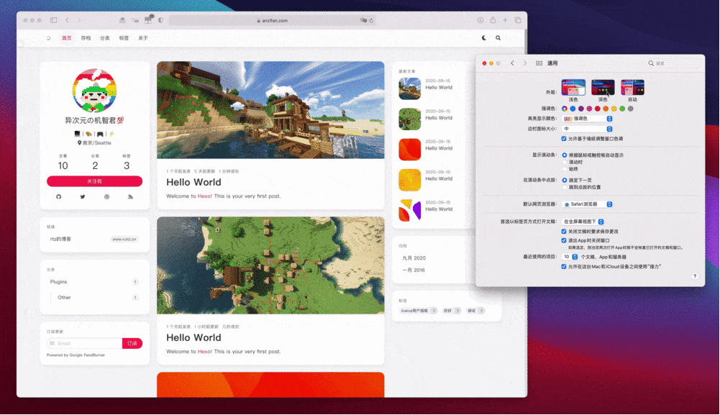Image resolution: width=720 pixels, height=415 pixels.
Task: Choose multicolor accent color swatch
Action: point(565,109)
